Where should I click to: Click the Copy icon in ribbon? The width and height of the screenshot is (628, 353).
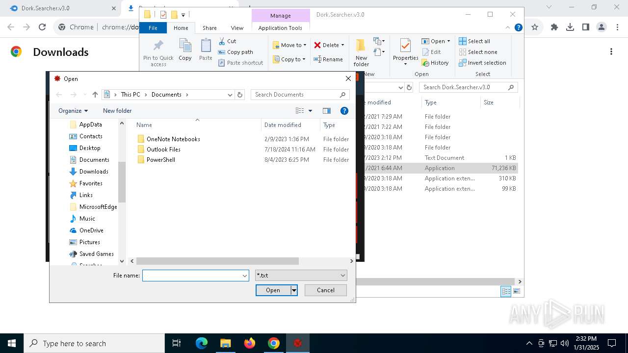click(x=185, y=50)
